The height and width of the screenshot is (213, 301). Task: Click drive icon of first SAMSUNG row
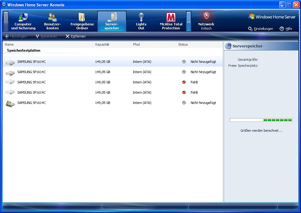pos(10,62)
